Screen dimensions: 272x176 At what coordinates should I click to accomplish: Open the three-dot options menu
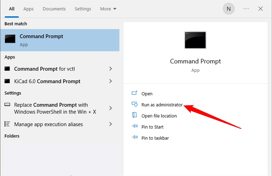coord(246,9)
